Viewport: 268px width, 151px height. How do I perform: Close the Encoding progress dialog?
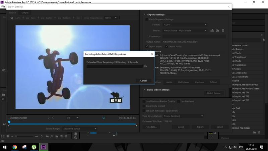pos(152,54)
